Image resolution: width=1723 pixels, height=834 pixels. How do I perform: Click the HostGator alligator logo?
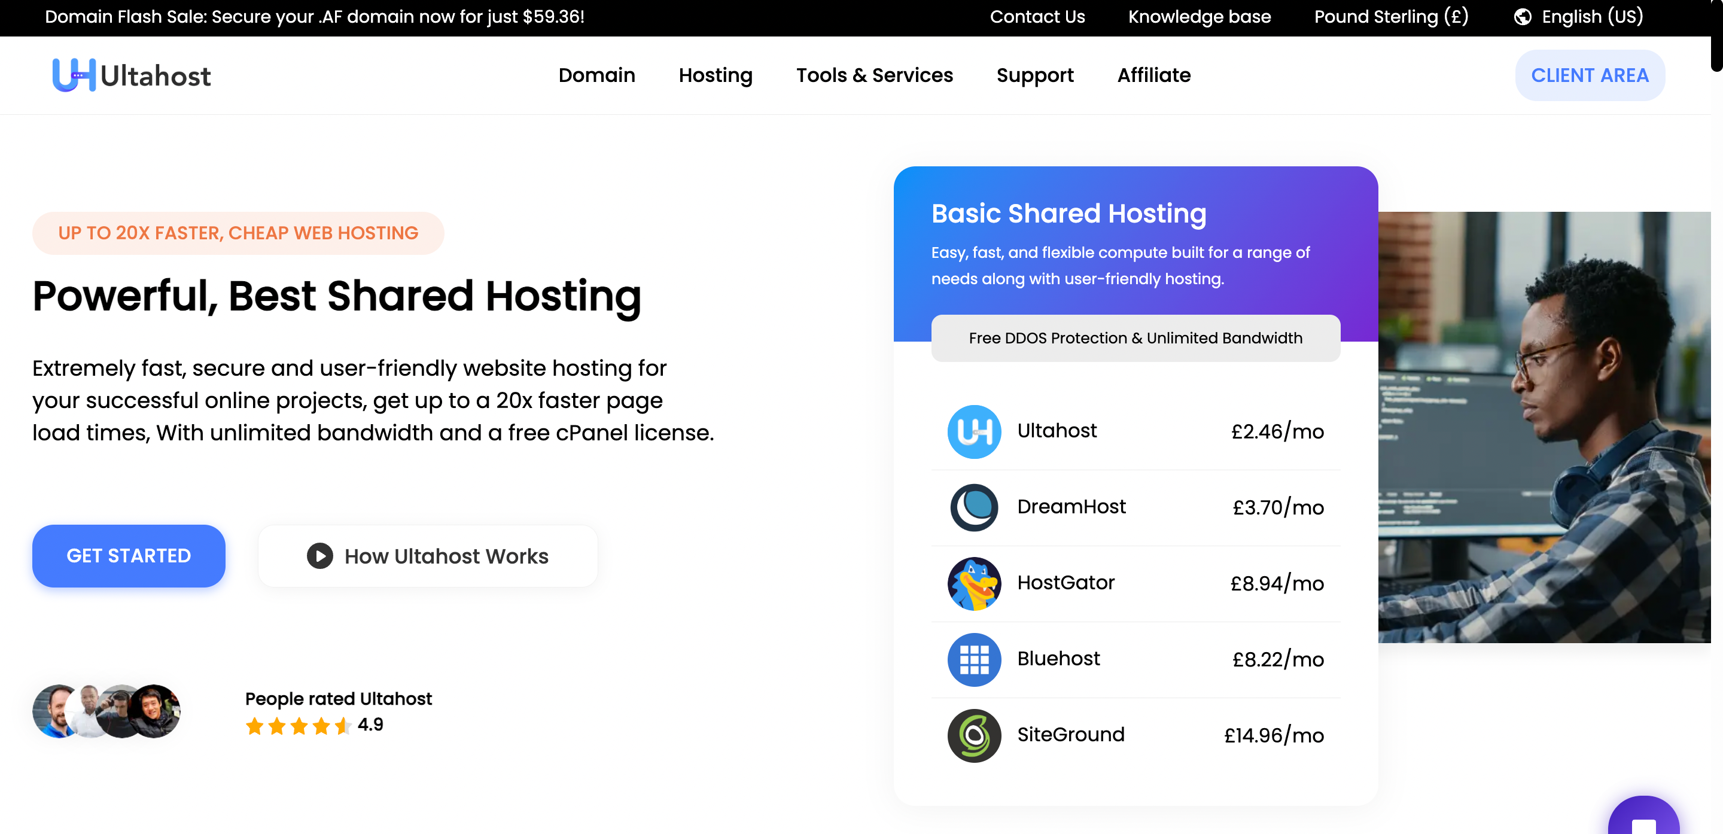pyautogui.click(x=974, y=583)
